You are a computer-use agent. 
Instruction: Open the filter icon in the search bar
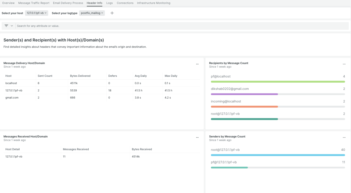click(x=6, y=26)
